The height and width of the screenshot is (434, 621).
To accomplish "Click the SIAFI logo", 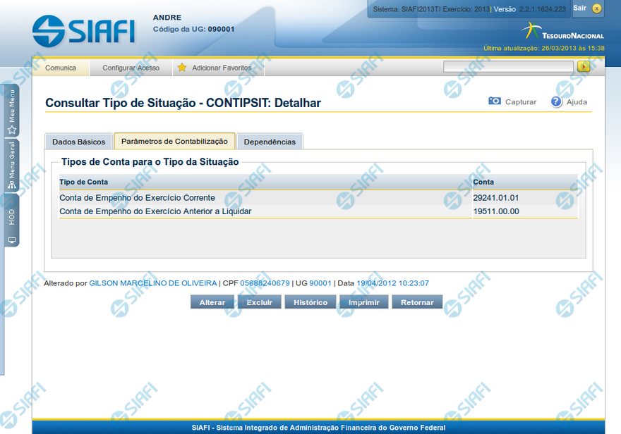I will point(83,32).
